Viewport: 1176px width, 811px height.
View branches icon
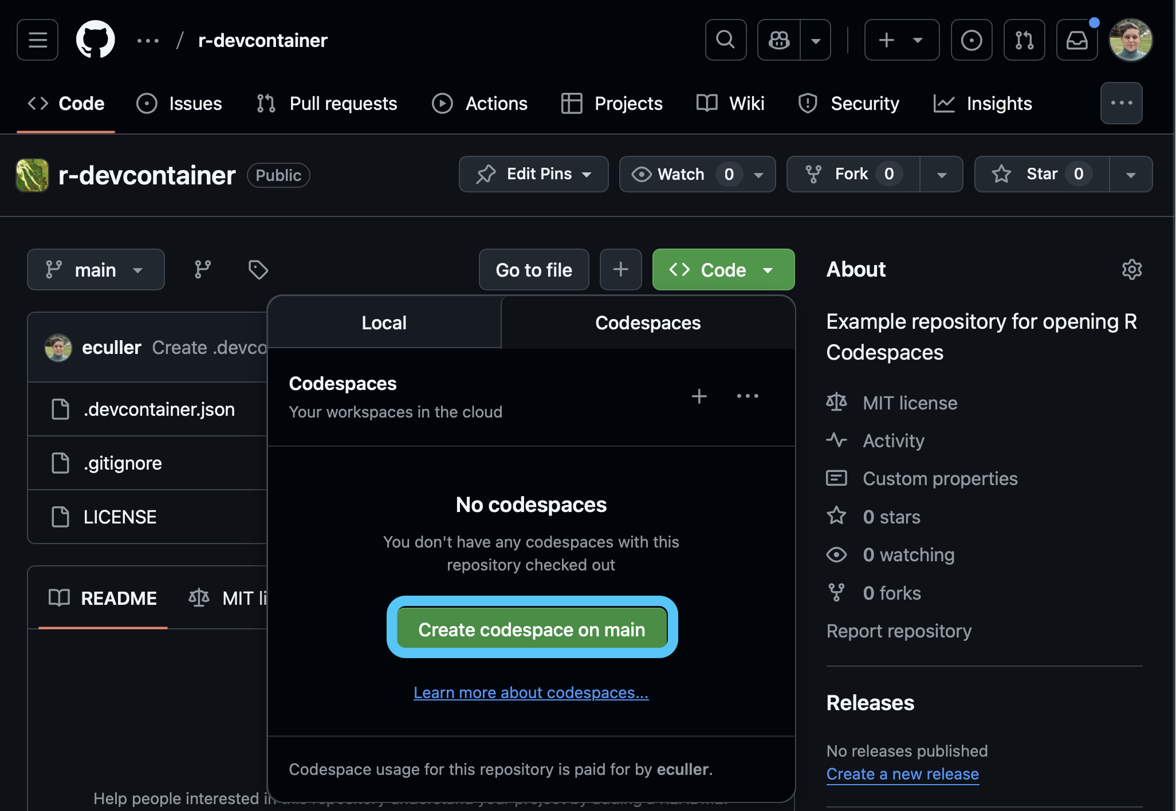pos(203,270)
